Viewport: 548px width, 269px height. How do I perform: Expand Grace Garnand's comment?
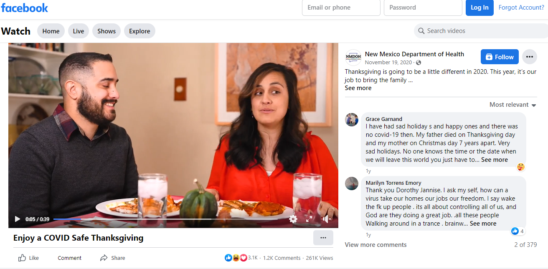click(495, 160)
